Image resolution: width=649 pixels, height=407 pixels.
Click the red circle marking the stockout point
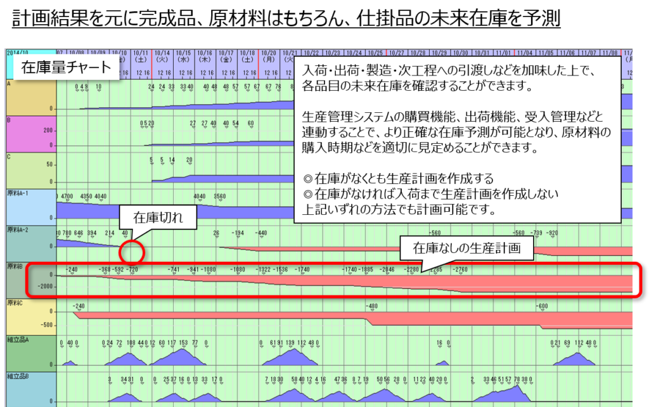tap(131, 252)
